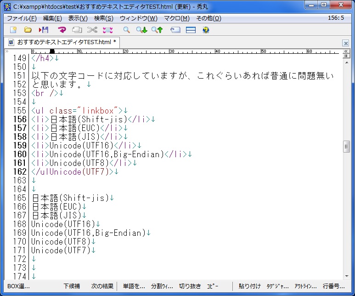The width and height of the screenshot is (355, 296).
Task: Click the small chevron left of the ruler
Action: [x=7, y=51]
